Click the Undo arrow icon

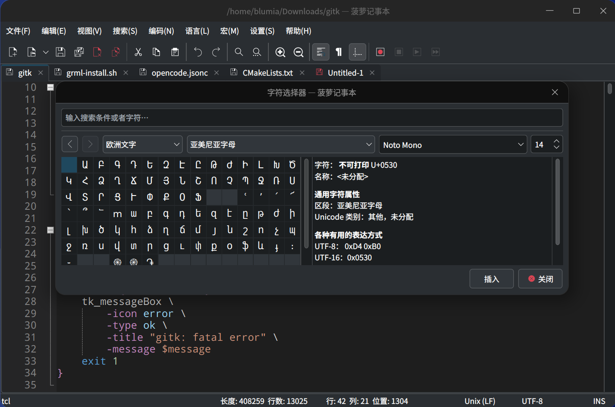(x=198, y=52)
